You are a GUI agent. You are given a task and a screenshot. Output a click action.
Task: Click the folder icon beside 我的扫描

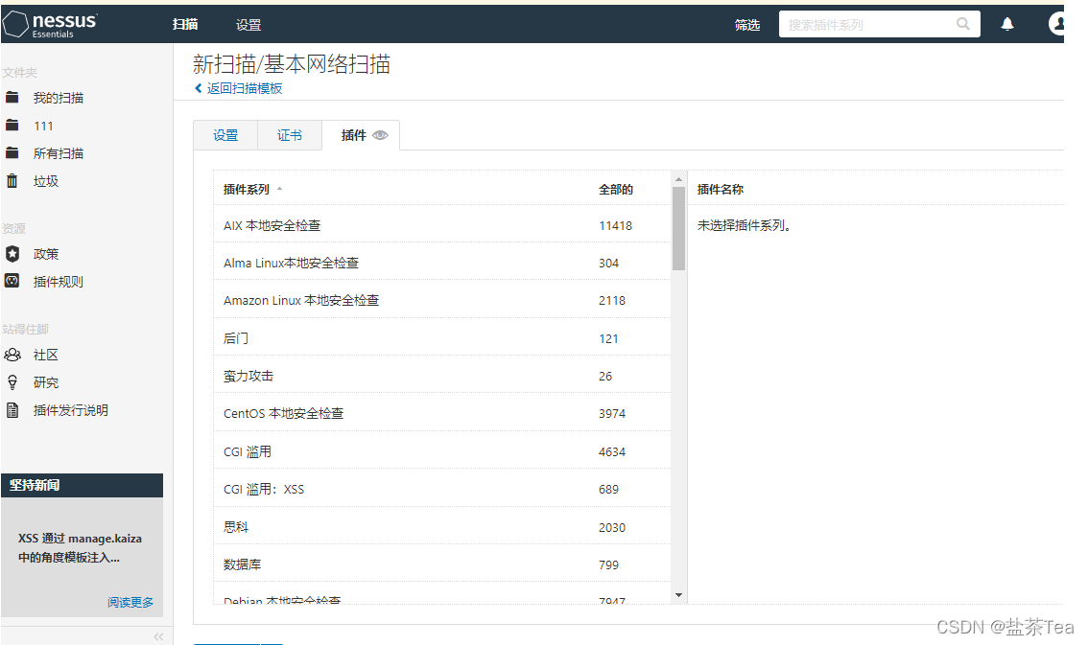(12, 98)
